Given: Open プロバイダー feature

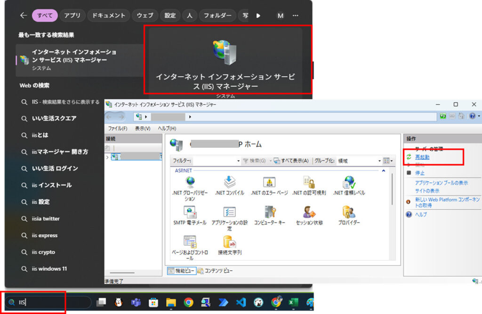Looking at the screenshot, I should pyautogui.click(x=349, y=216).
